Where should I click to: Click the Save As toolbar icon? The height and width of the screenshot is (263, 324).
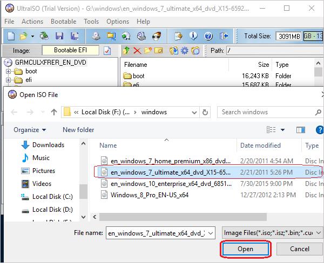click(x=75, y=36)
